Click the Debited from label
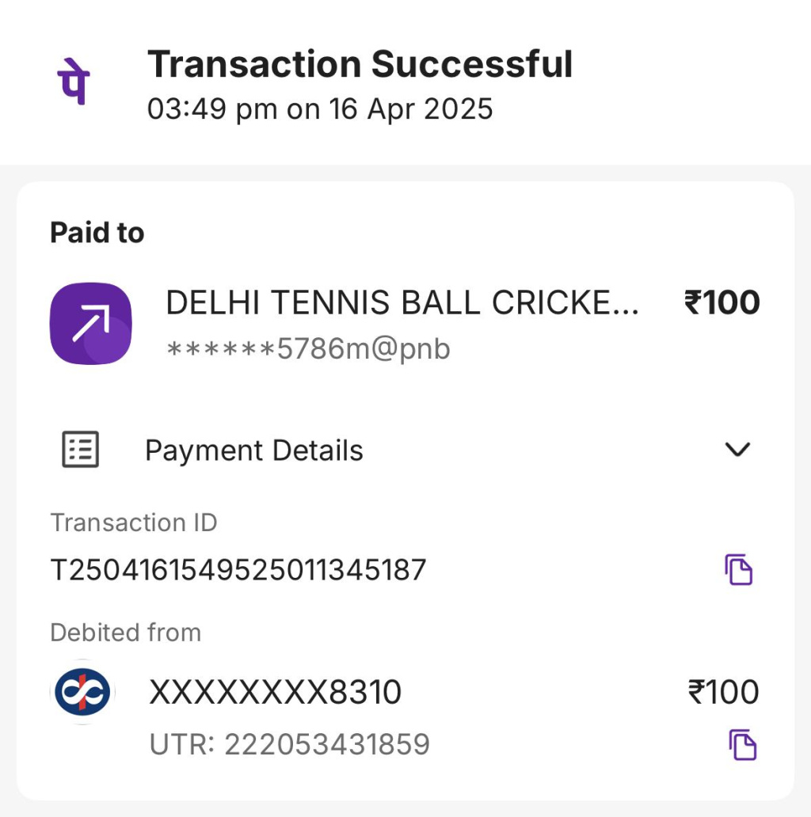 click(125, 633)
